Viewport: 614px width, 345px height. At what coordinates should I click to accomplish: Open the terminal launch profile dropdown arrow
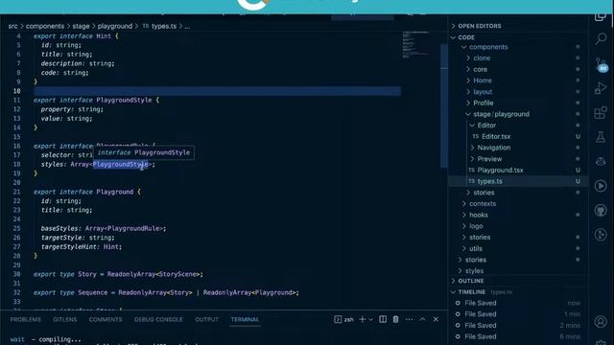coord(371,319)
